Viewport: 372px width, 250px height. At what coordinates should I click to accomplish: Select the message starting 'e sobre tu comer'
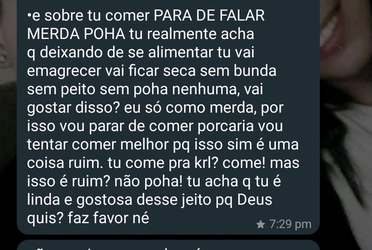click(x=168, y=116)
